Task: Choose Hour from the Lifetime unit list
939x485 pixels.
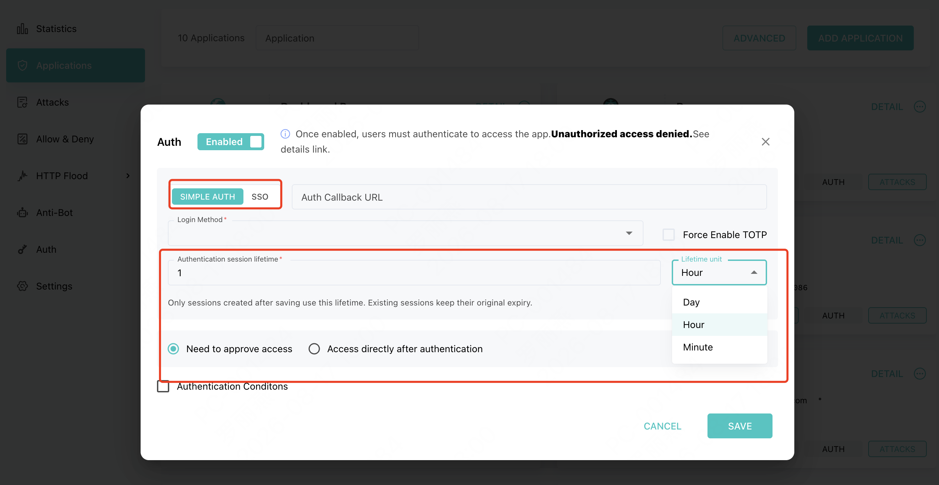Action: click(719, 325)
